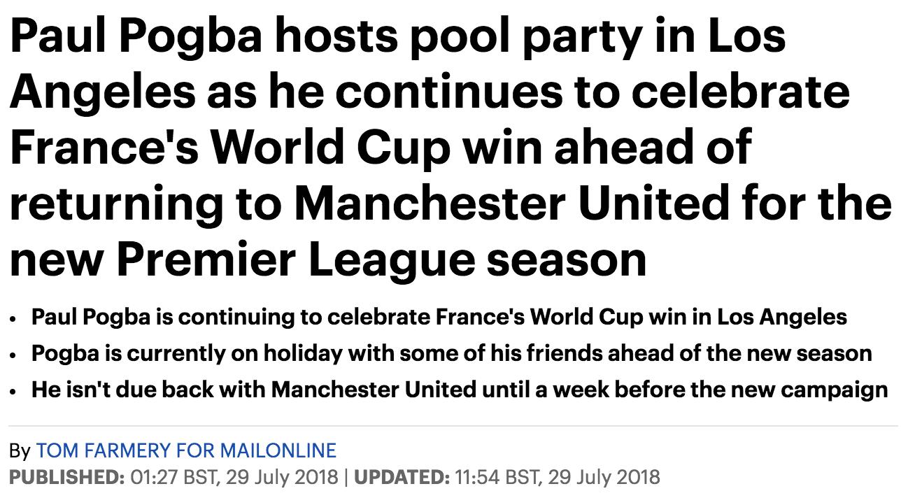The height and width of the screenshot is (498, 908).
Task: Click the headline line "France's World Cup win ahead of"
Action: coord(380,147)
